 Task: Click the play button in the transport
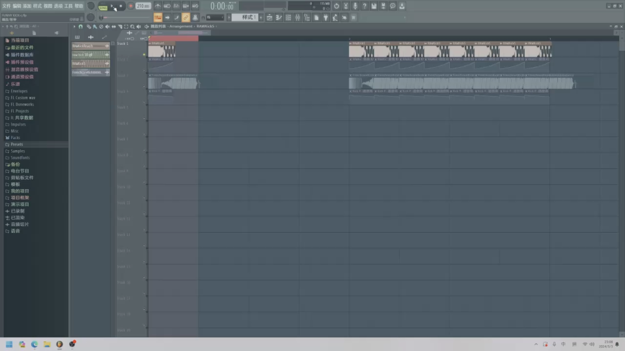(x=112, y=5)
